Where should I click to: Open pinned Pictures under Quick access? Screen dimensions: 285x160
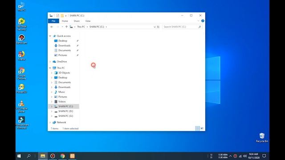tap(62, 55)
